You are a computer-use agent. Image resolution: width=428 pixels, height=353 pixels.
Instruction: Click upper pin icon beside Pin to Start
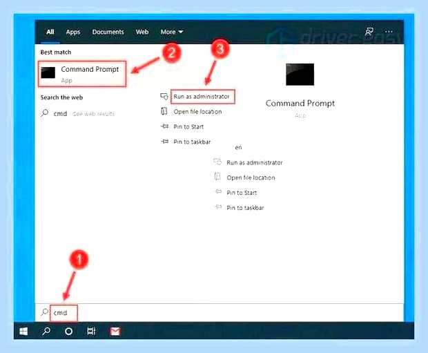[x=164, y=126]
